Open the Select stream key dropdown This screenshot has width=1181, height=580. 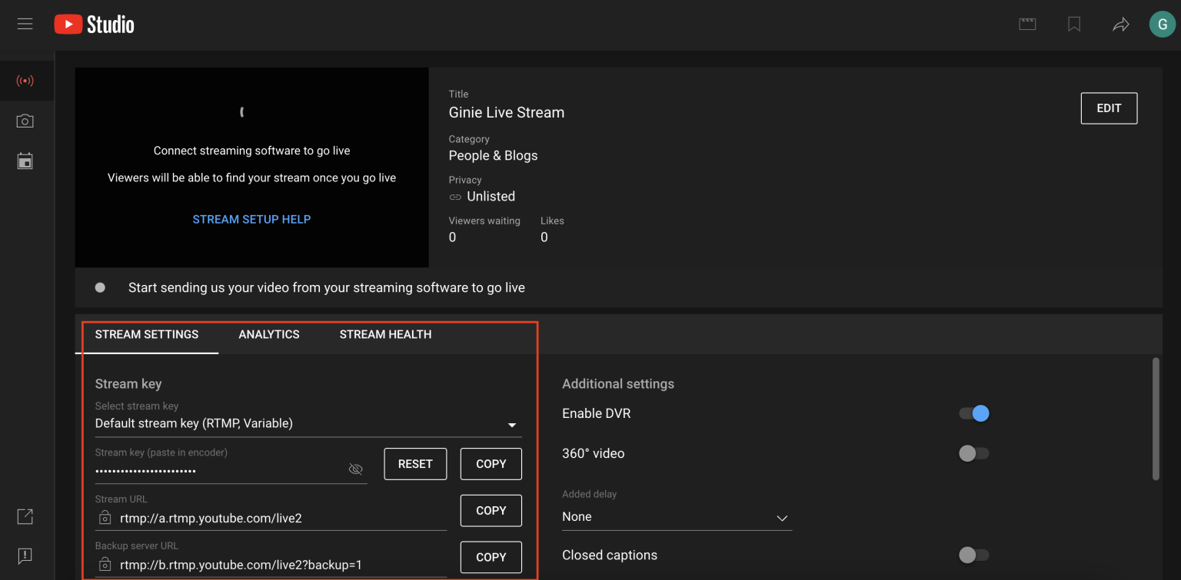[511, 423]
